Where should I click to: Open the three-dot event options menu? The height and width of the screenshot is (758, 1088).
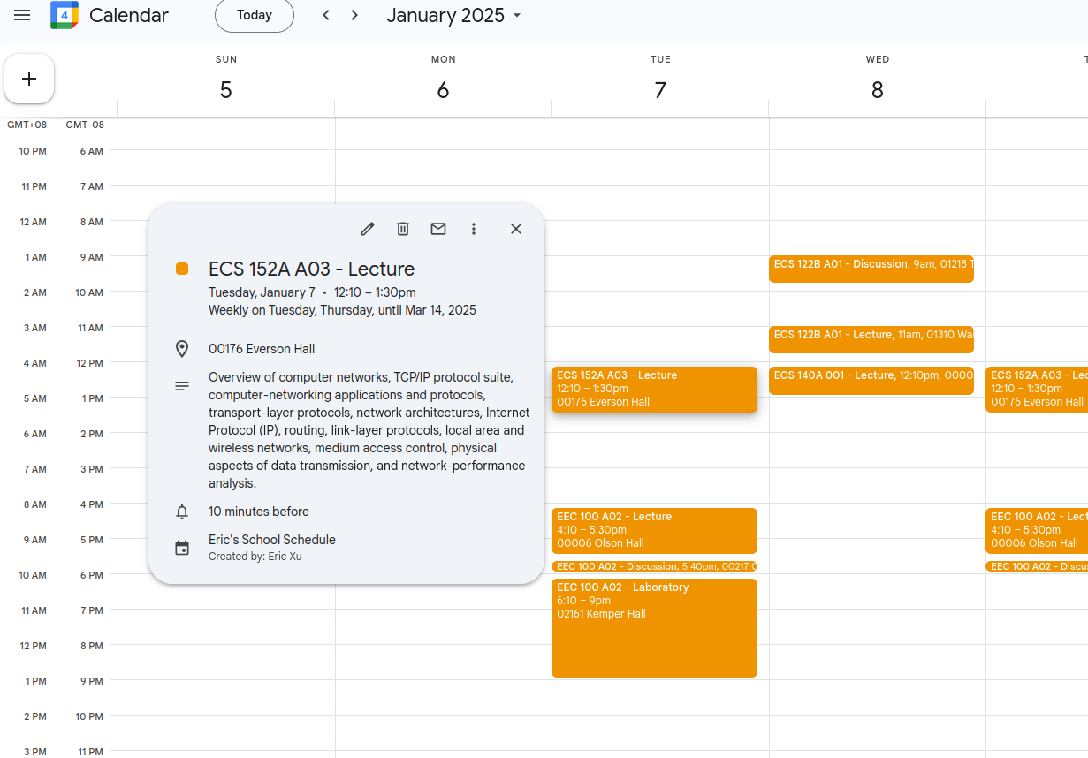click(474, 229)
